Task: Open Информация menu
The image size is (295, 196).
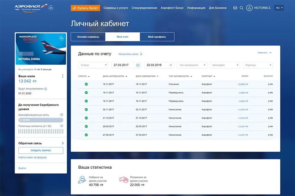Action: click(196, 8)
